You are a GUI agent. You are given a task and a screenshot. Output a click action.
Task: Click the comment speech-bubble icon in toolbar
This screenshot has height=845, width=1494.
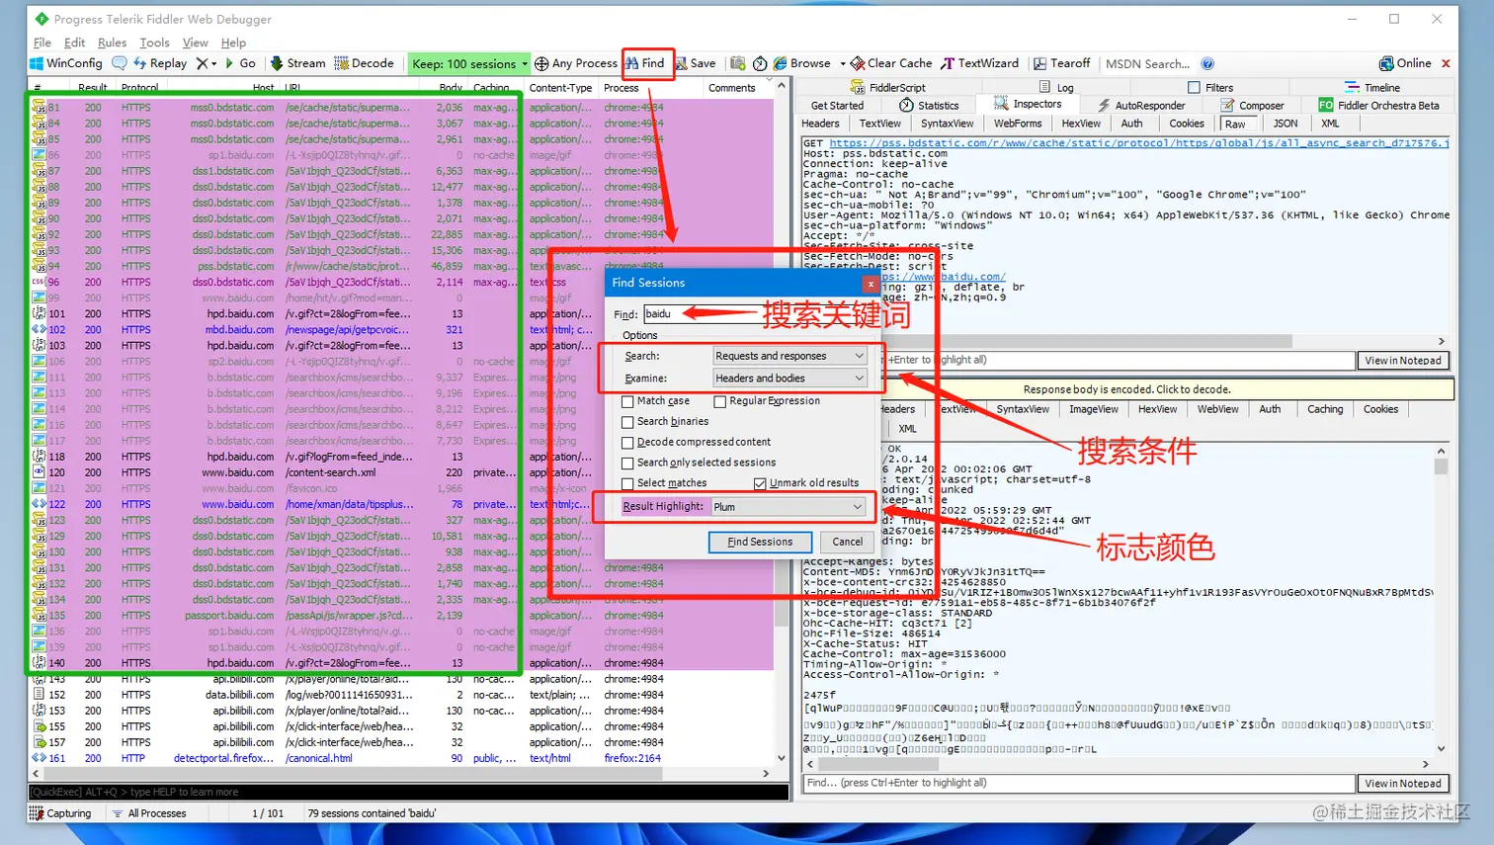[119, 63]
